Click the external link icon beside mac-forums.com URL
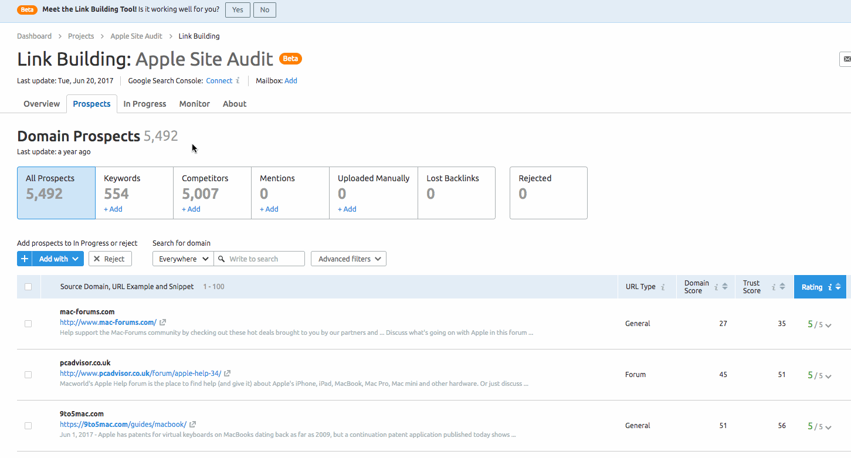851x458 pixels. 162,322
